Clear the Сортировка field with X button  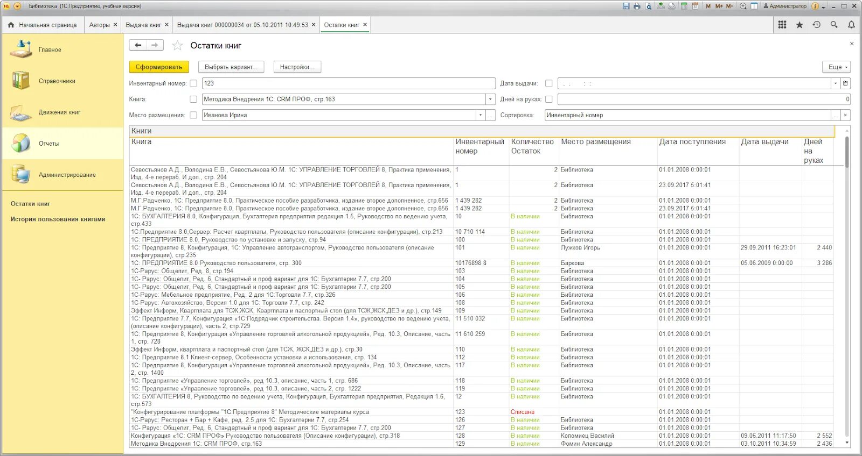[845, 115]
